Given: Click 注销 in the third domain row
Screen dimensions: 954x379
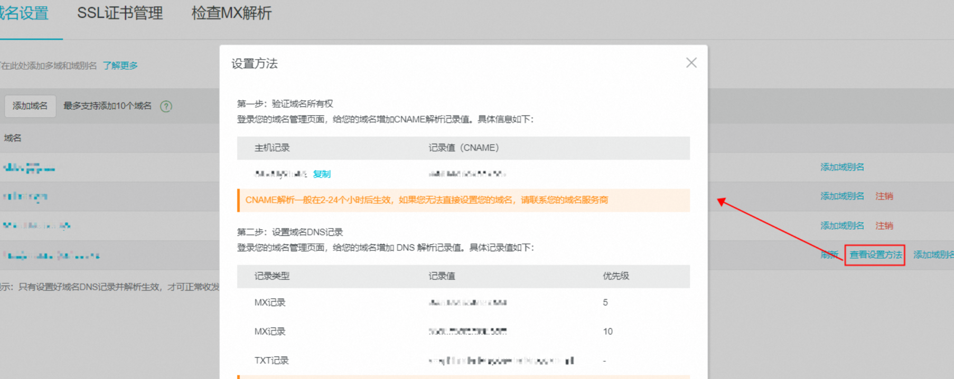Looking at the screenshot, I should pyautogui.click(x=884, y=226).
